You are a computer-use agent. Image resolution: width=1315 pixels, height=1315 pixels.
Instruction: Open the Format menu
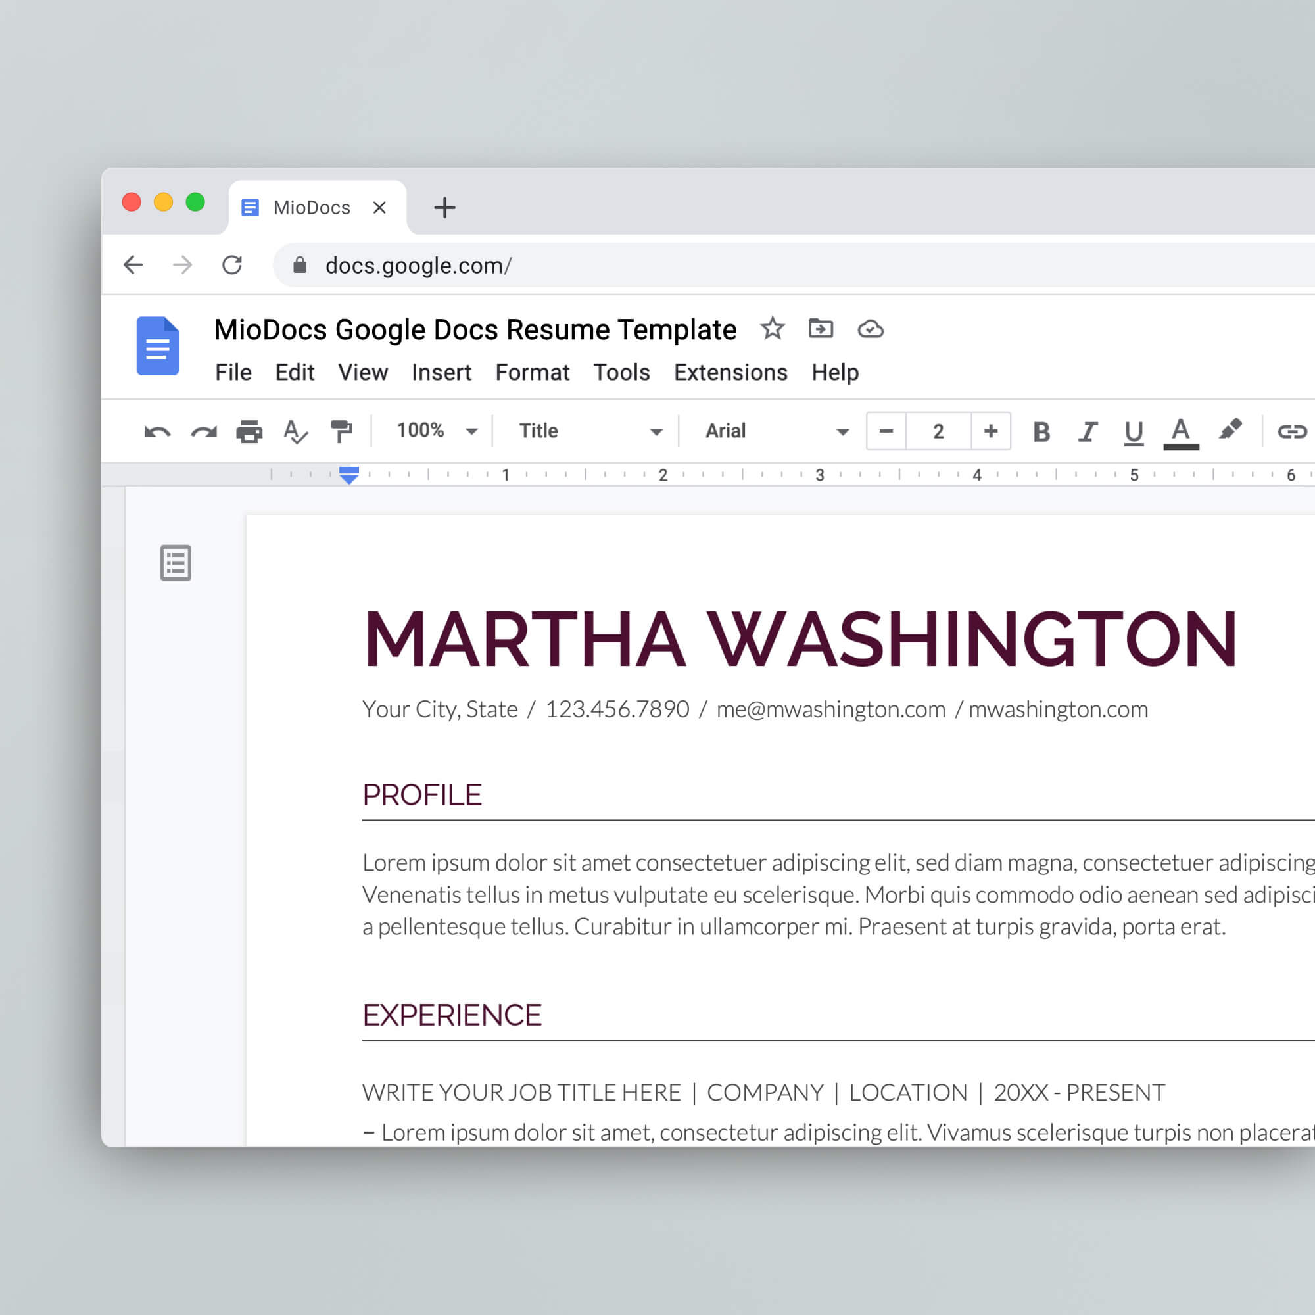(x=533, y=372)
